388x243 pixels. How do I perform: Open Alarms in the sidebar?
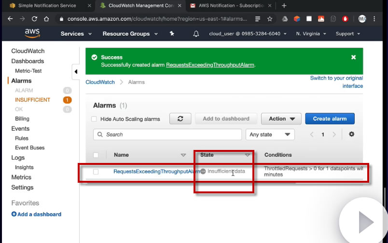21,81
